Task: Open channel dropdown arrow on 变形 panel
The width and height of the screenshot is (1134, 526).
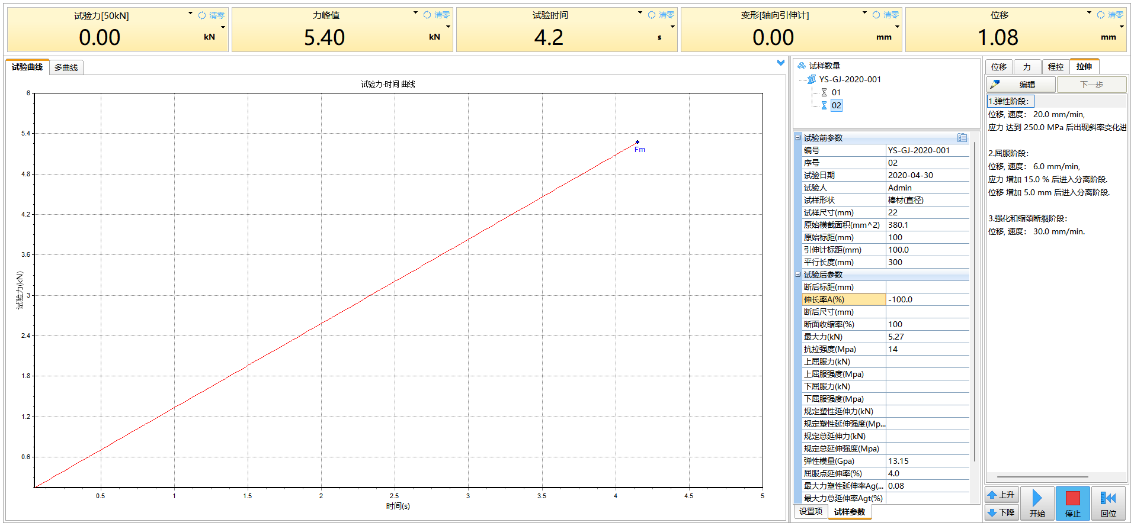Action: (864, 13)
